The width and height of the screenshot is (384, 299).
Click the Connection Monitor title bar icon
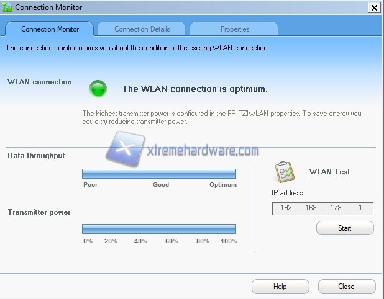tap(7, 7)
